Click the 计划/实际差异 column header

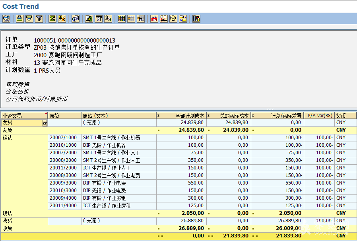[277, 115]
